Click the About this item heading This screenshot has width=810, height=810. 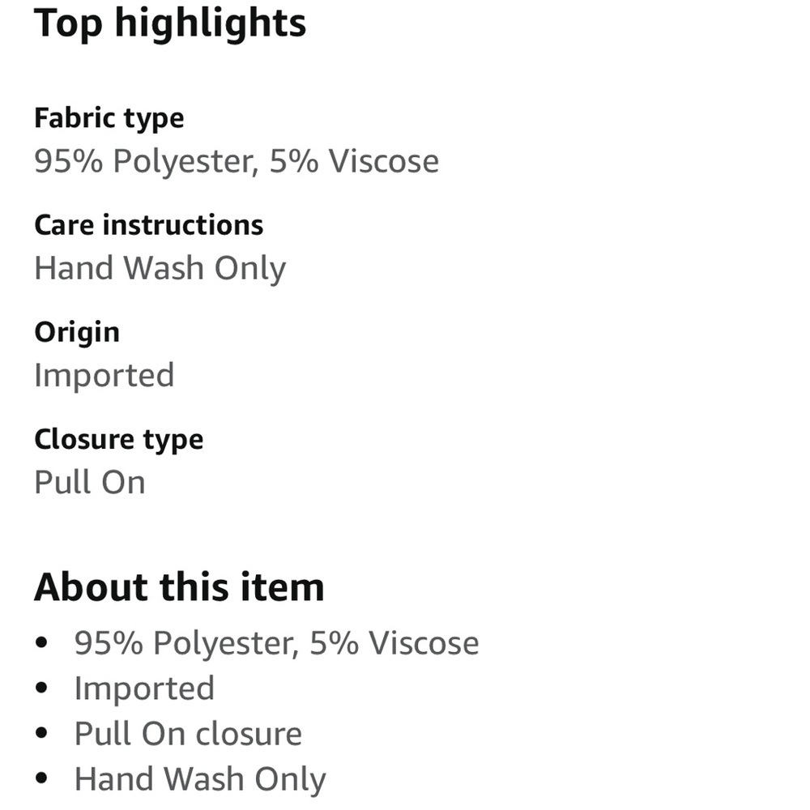179,587
